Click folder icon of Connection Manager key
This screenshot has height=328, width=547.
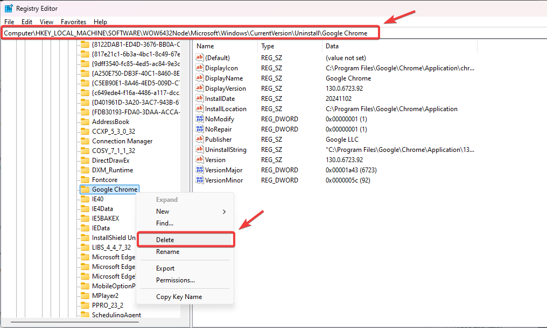tap(85, 141)
